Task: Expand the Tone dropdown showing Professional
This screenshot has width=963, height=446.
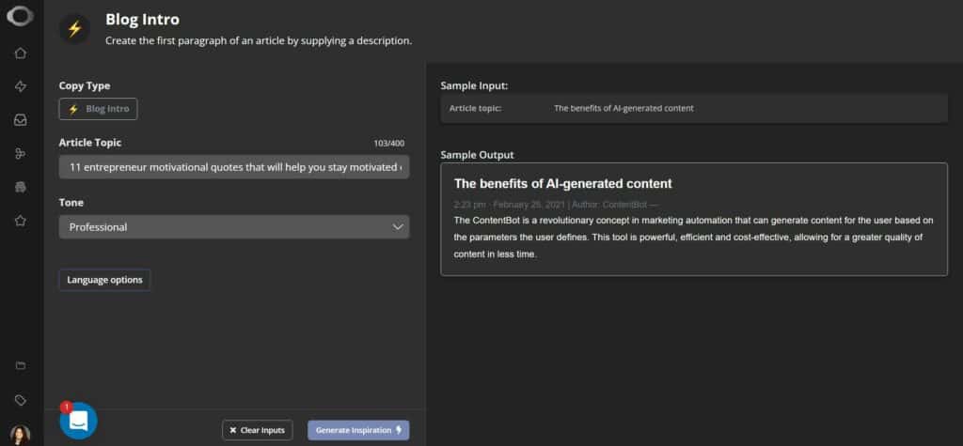Action: click(x=234, y=227)
